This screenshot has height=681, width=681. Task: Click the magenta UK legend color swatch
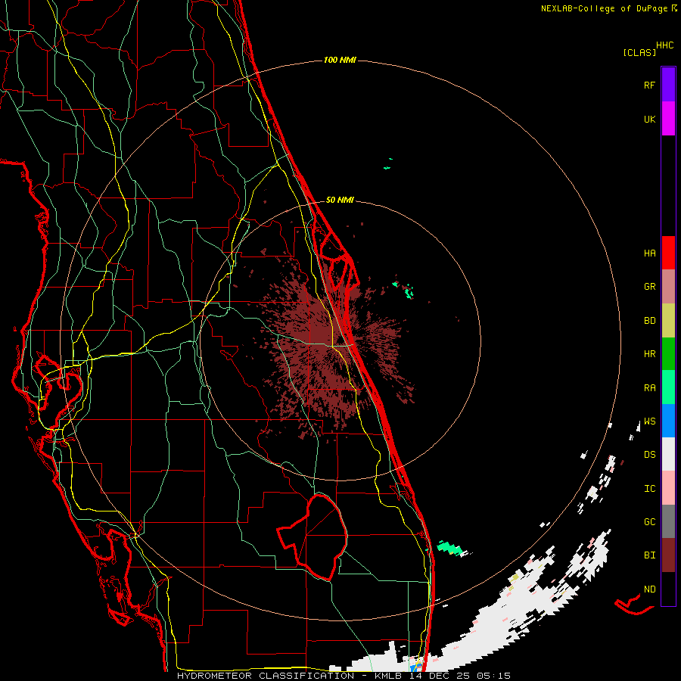click(668, 119)
